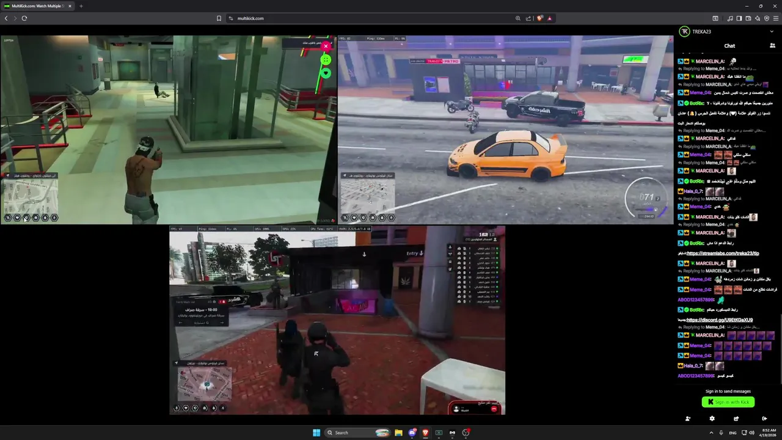
Task: Click the microphone tray icon
Action: (x=722, y=433)
